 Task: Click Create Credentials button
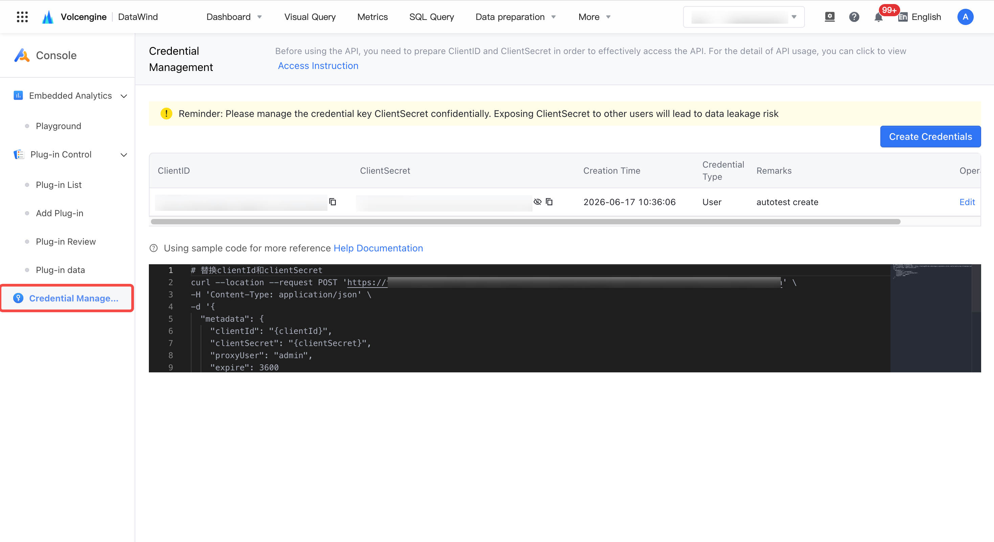coord(930,137)
